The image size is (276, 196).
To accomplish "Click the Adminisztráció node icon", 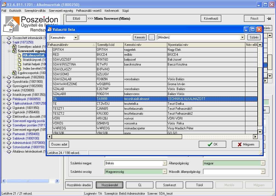I will 9,143.
